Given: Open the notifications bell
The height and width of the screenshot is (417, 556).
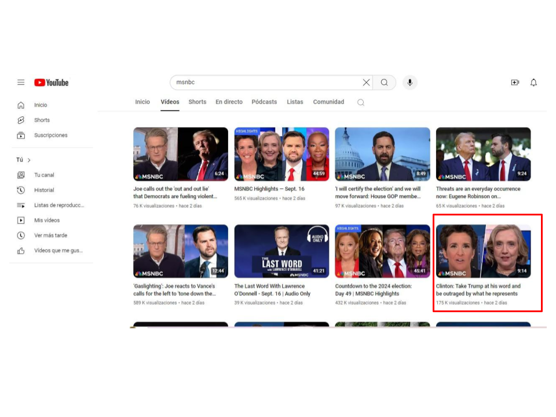Looking at the screenshot, I should (533, 83).
